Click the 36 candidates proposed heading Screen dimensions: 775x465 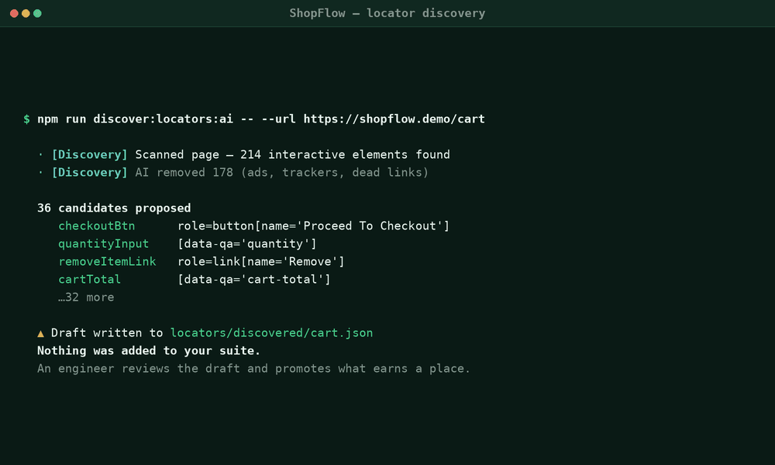click(114, 208)
